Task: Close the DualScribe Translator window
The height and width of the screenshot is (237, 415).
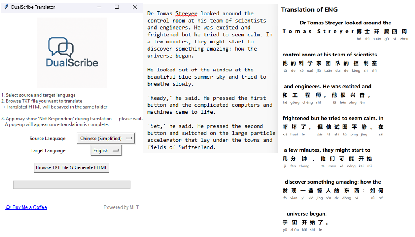Action: (135, 7)
